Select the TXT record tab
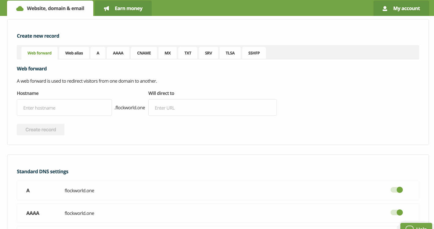 [x=188, y=53]
